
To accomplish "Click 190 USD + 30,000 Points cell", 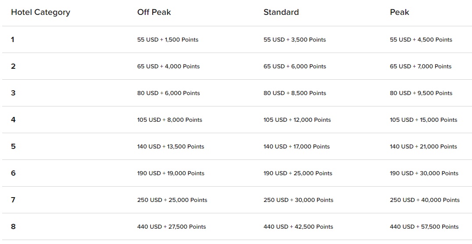I will pos(424,173).
